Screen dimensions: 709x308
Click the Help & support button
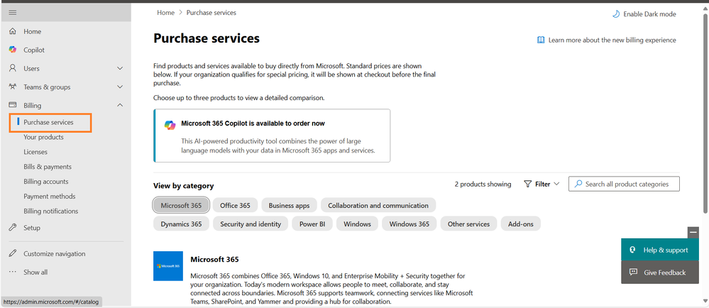(660, 250)
